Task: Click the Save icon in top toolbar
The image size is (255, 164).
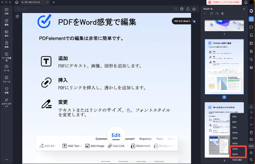Action: (x=175, y=9)
